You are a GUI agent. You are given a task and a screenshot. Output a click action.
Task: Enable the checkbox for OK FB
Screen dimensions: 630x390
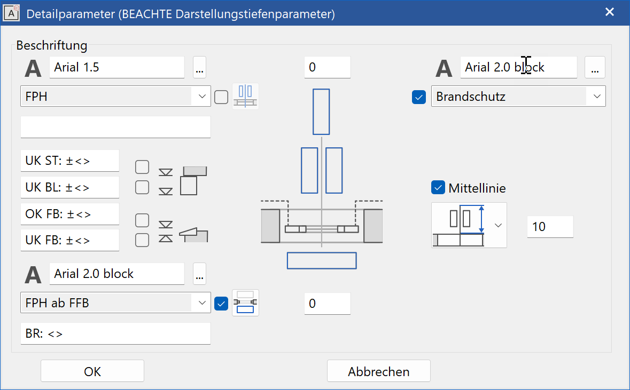coord(142,220)
